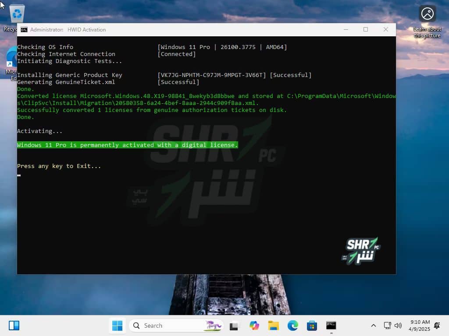
Task: Click the product key 'VK7JG-NPHTM-C97JM-9MPGT-3V66T' text
Action: 212,75
